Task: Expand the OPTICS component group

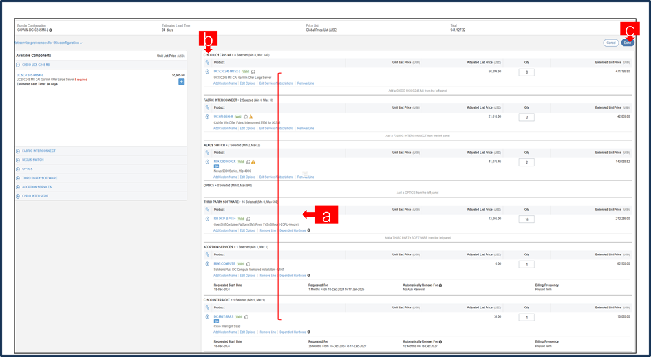Action: tap(18, 169)
